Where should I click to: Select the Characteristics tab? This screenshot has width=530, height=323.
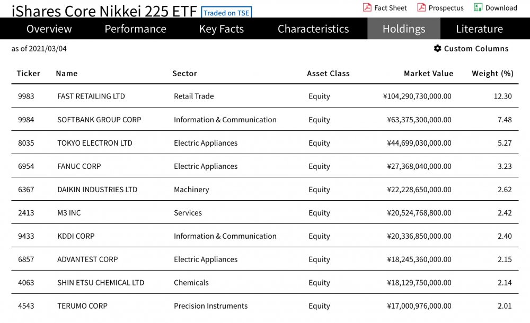point(313,29)
